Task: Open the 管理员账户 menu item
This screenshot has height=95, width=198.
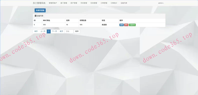Action: [53, 3]
